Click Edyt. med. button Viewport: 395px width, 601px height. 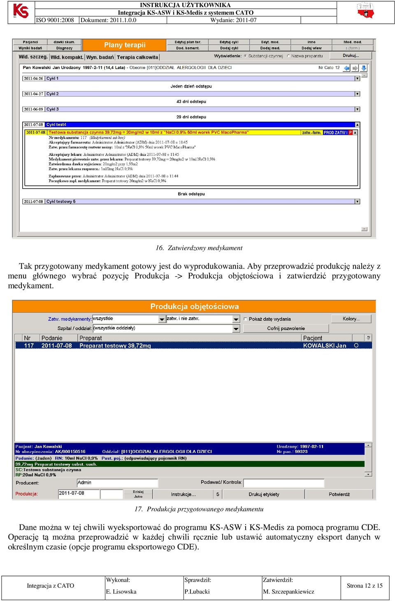[x=270, y=42]
